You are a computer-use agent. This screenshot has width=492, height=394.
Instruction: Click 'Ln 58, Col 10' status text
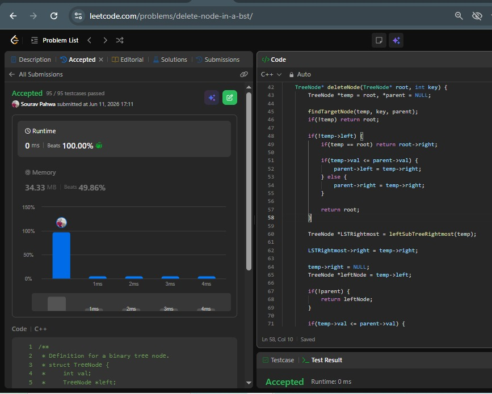click(x=277, y=340)
